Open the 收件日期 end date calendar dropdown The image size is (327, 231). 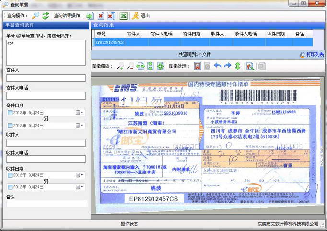79,187
